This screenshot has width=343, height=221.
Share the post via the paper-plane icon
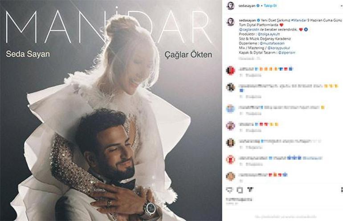pos(250,190)
